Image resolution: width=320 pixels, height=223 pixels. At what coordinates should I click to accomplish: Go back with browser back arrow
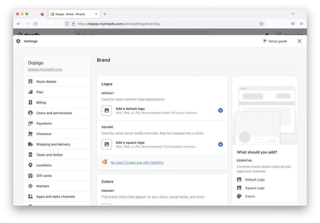19,24
